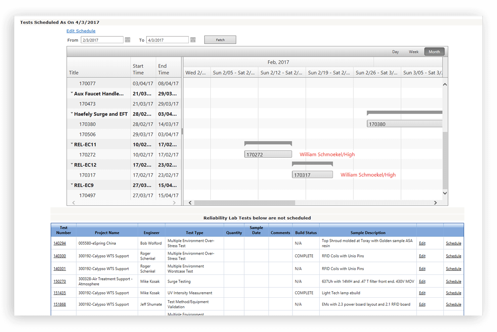Screen dimensions: 497x332
Task: Switch the Gantt view to Week
Action: pos(413,51)
